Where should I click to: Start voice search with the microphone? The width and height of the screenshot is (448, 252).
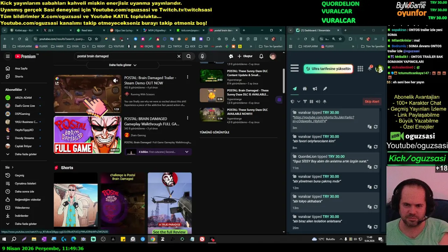coord(202,56)
